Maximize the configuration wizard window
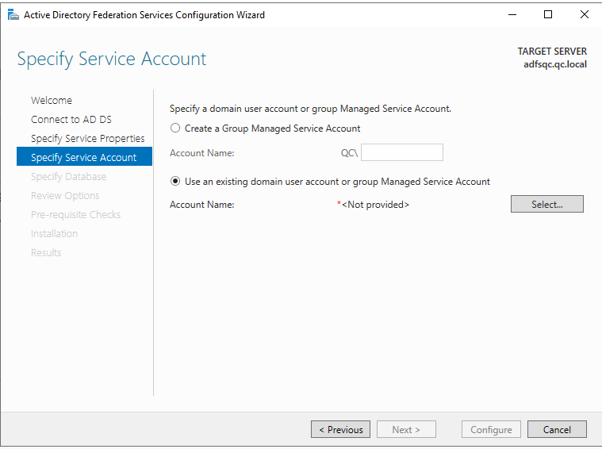Screen dimensions: 602x449 [548, 14]
